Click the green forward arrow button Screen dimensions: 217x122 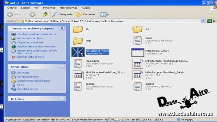click(x=33, y=14)
